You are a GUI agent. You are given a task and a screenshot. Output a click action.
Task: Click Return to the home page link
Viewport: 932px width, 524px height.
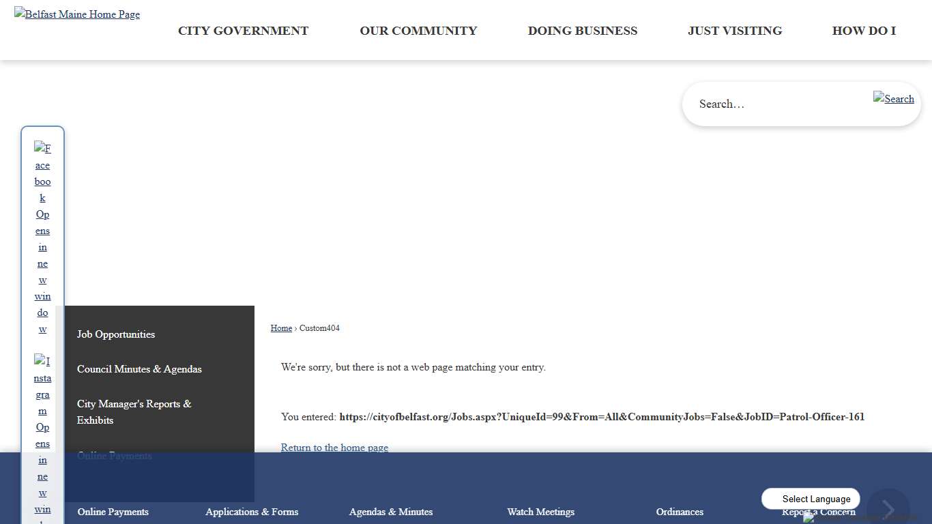(x=334, y=448)
